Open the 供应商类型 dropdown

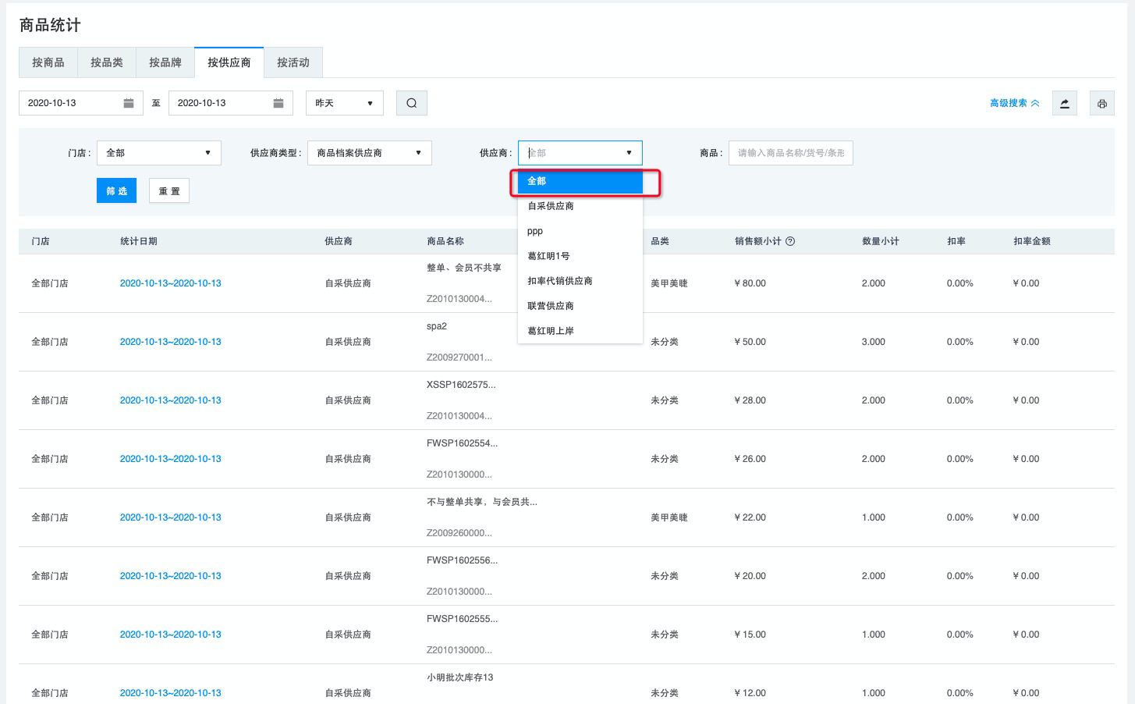point(369,153)
